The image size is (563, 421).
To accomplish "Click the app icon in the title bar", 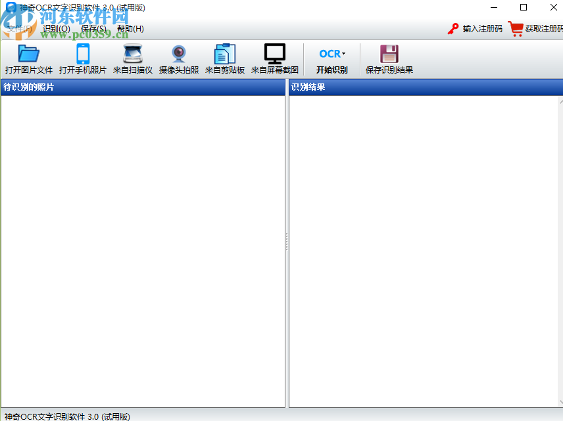I will [x=11, y=7].
